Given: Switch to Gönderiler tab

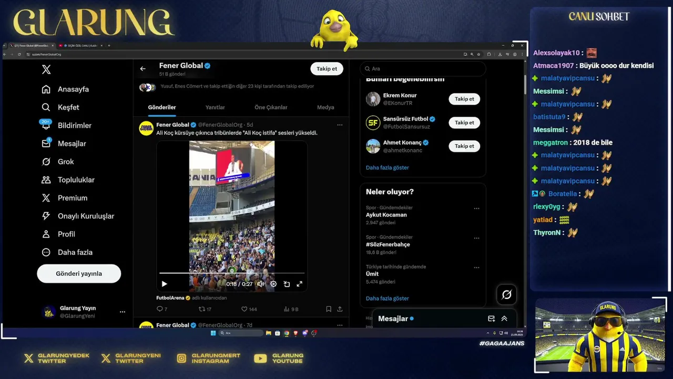Looking at the screenshot, I should pos(162,107).
